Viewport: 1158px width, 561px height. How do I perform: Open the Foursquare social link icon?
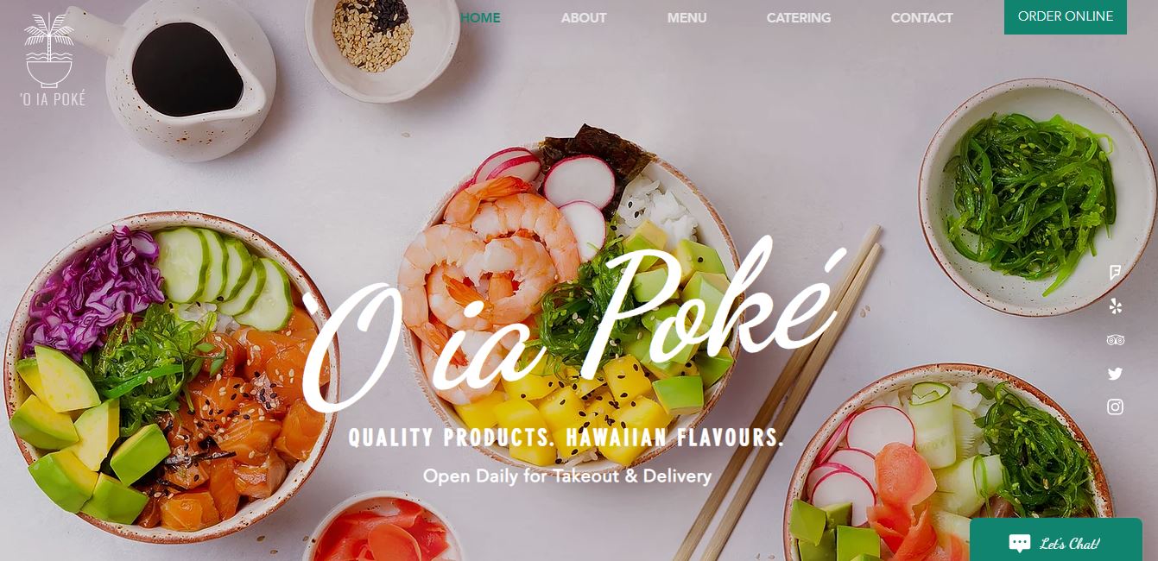click(1115, 273)
